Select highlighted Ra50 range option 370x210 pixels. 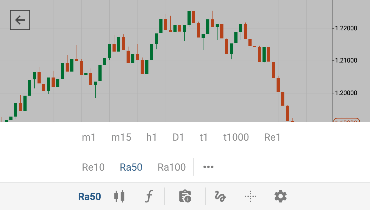[x=131, y=167]
